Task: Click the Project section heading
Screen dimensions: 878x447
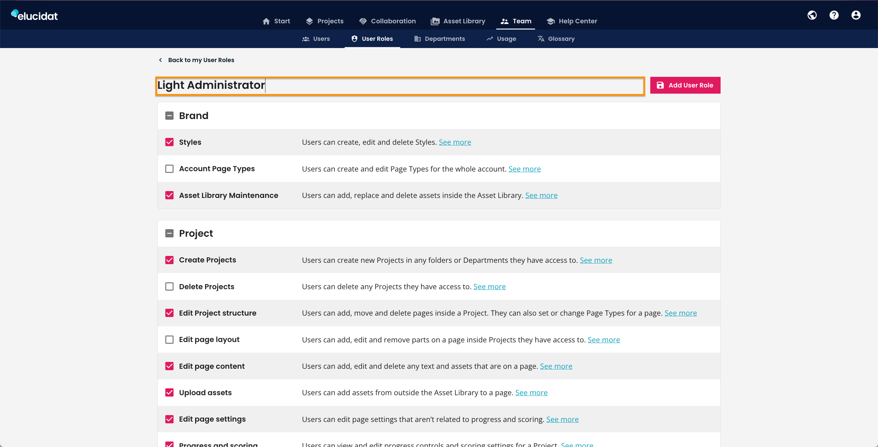Action: click(196, 233)
